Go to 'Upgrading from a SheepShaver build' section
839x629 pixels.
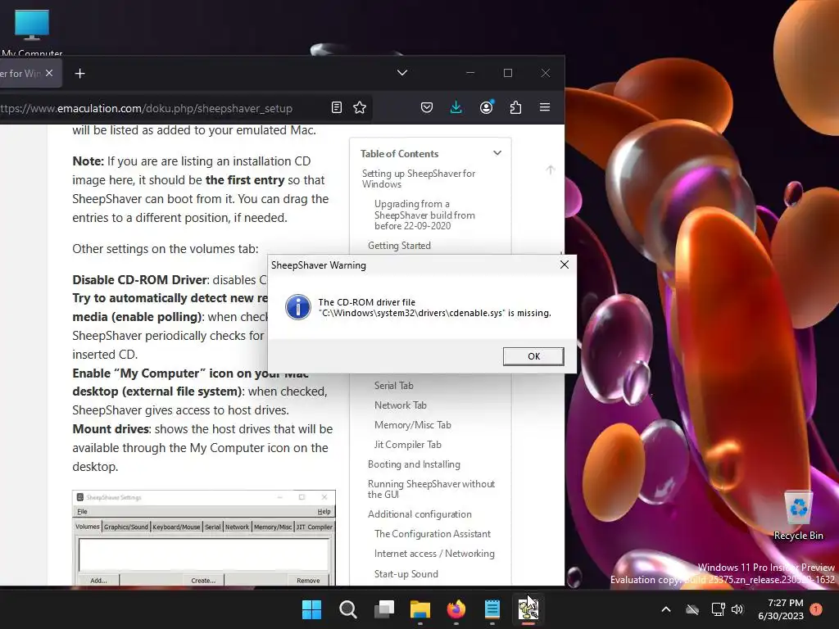[x=424, y=215]
